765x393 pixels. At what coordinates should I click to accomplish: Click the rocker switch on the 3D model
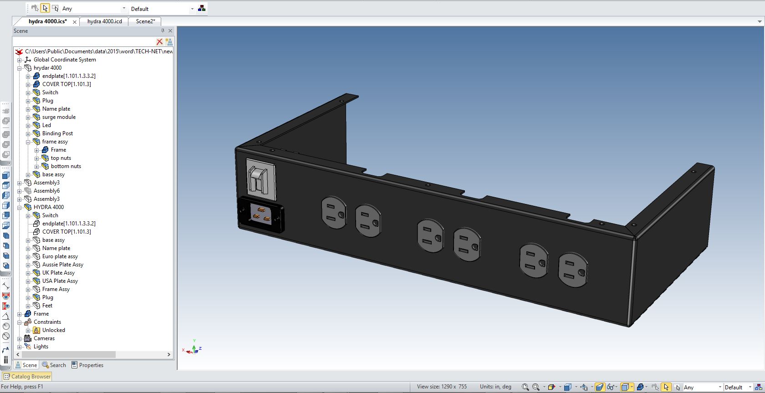[x=261, y=179]
